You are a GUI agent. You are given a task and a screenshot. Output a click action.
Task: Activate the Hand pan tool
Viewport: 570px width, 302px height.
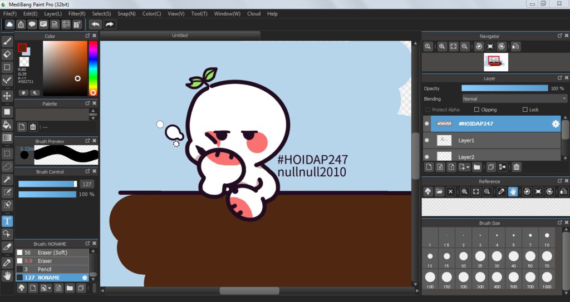coord(7,275)
